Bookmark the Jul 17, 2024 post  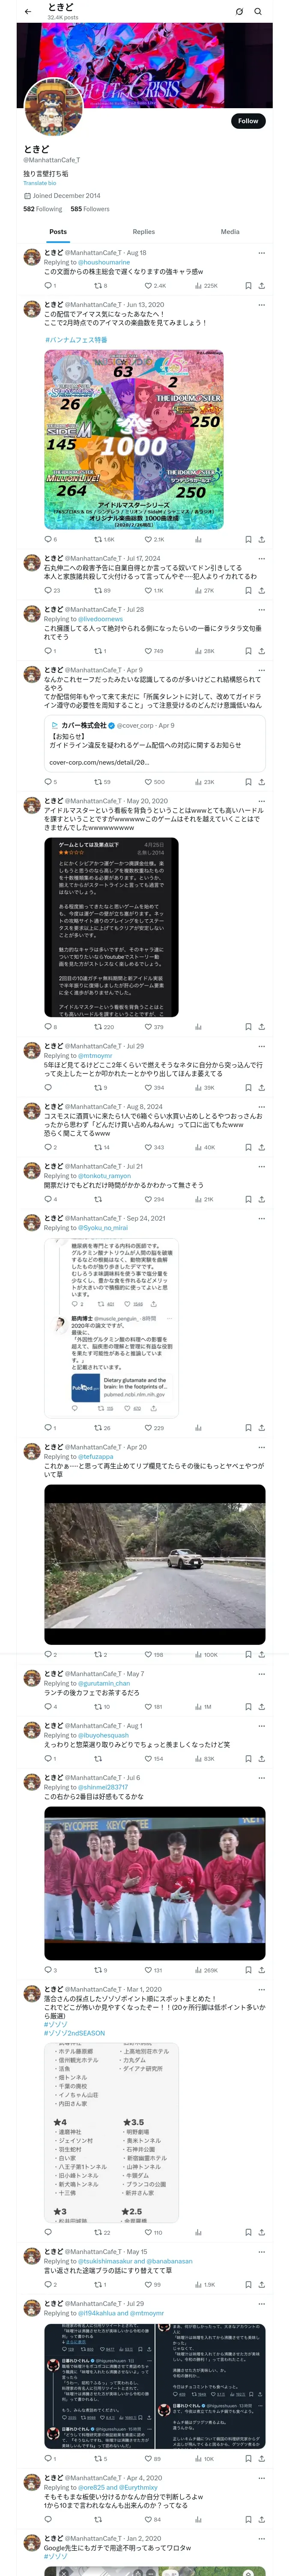[x=248, y=590]
